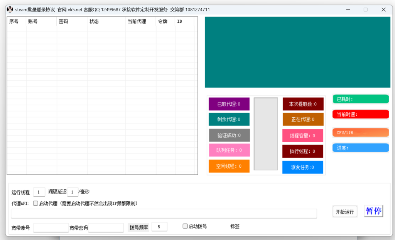Click the orange CPU/11% indicator

[x=361, y=132]
